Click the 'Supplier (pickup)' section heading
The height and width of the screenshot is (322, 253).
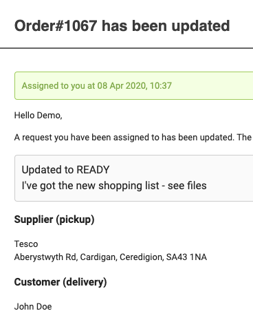[x=54, y=219]
